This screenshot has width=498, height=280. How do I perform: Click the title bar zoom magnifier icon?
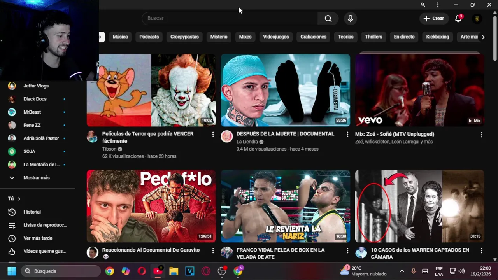423,5
